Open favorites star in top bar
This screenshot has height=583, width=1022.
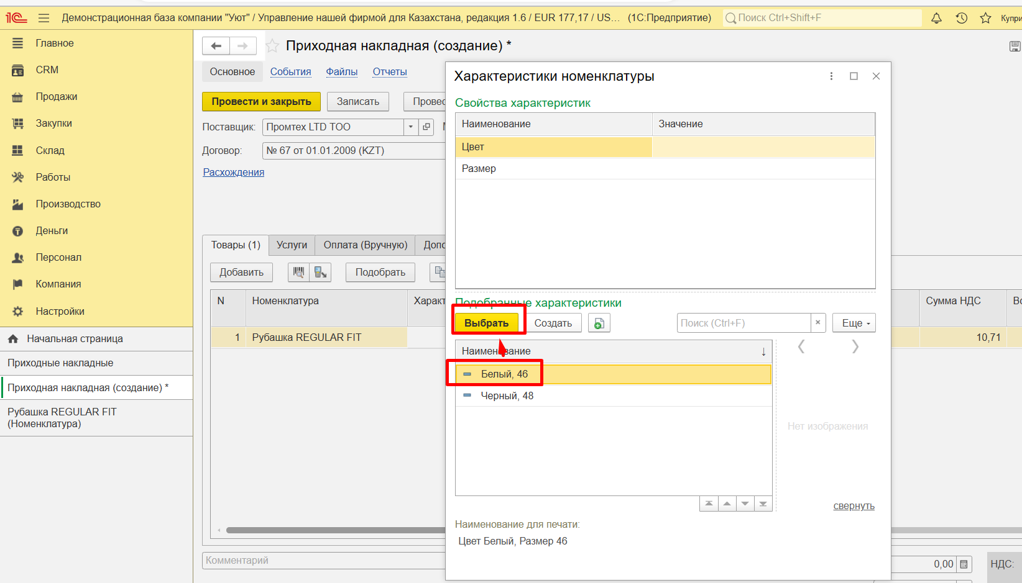pyautogui.click(x=985, y=18)
